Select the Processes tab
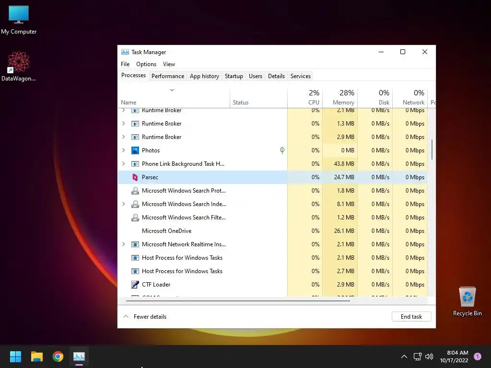Image resolution: width=491 pixels, height=368 pixels. click(133, 75)
